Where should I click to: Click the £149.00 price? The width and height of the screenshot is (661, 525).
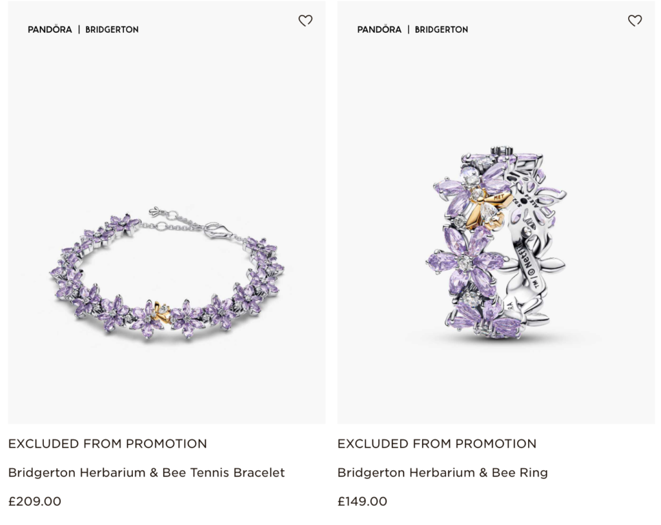tap(362, 501)
